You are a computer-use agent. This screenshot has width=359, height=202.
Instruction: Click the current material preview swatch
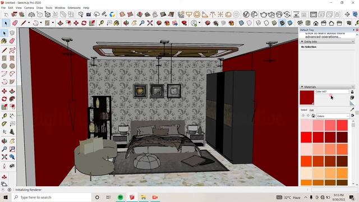(307, 98)
